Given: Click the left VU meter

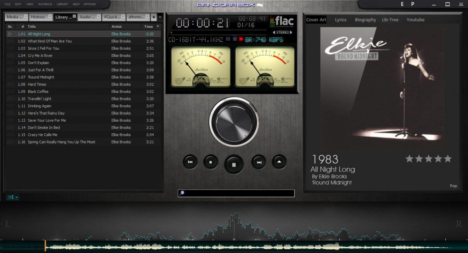Looking at the screenshot, I should tap(201, 67).
